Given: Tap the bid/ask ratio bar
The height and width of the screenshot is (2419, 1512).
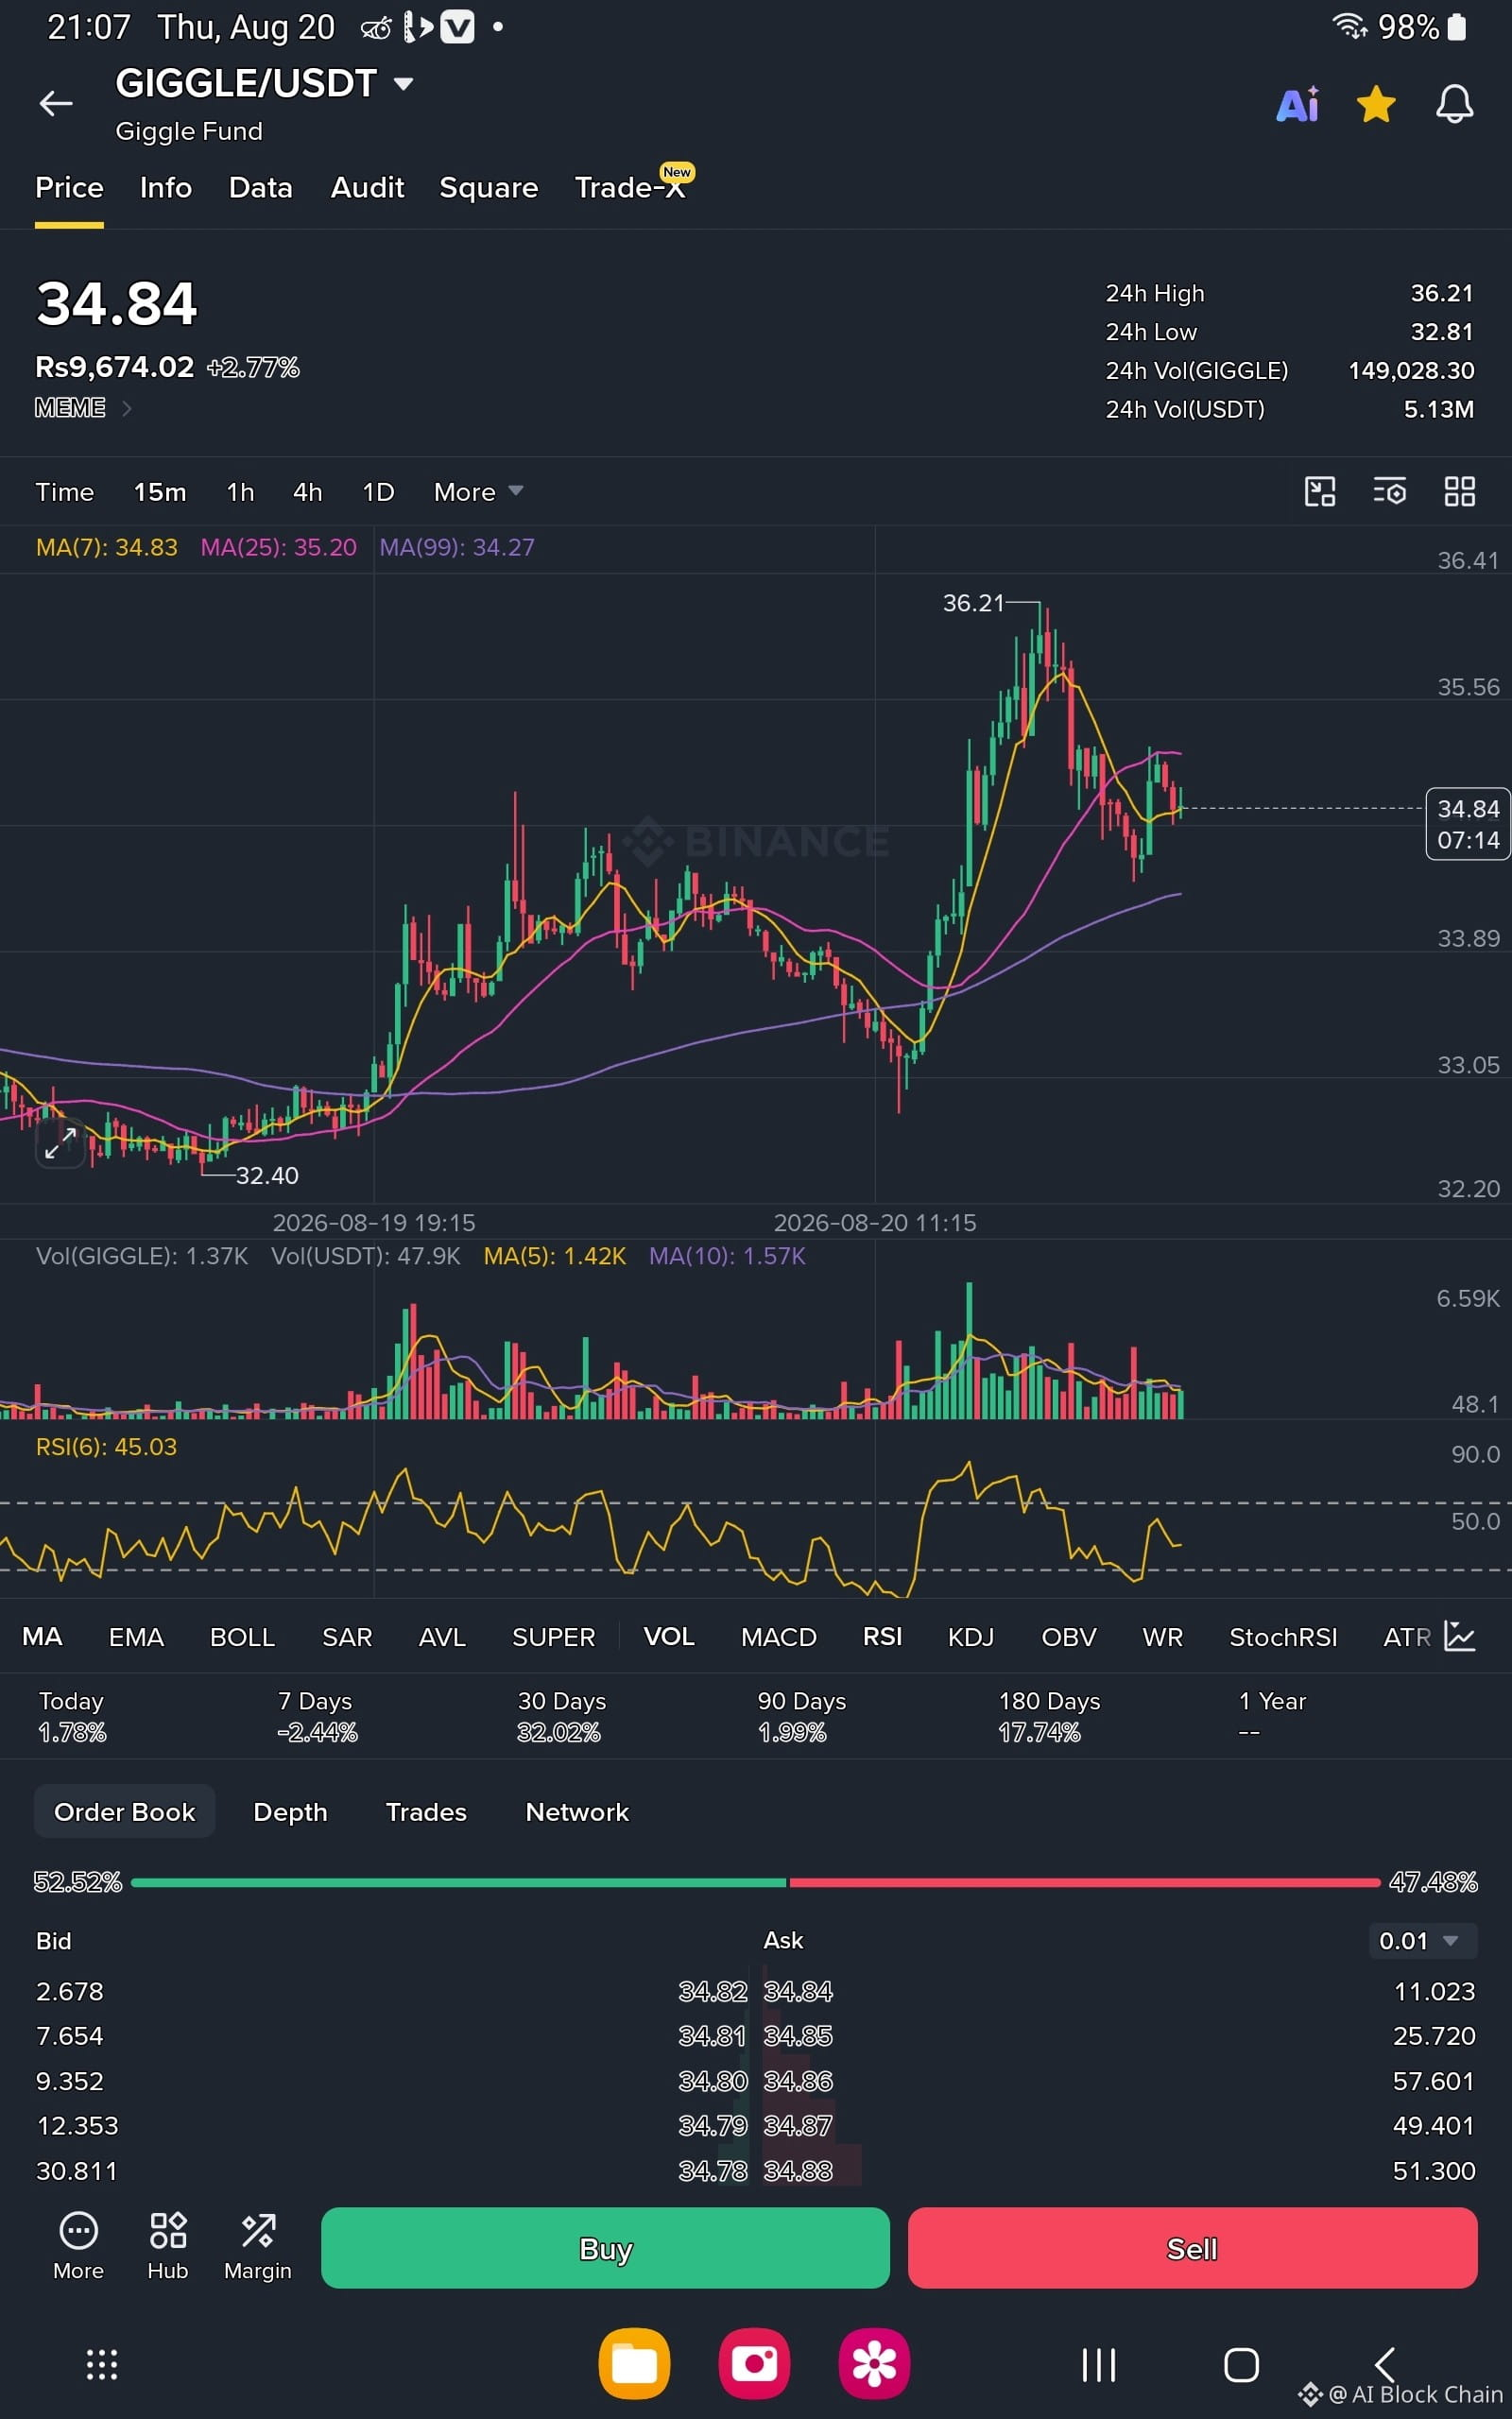Looking at the screenshot, I should coord(755,1882).
